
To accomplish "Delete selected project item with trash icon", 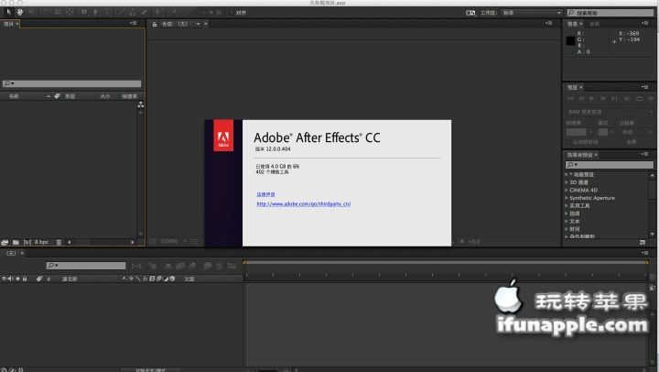I will 59,242.
